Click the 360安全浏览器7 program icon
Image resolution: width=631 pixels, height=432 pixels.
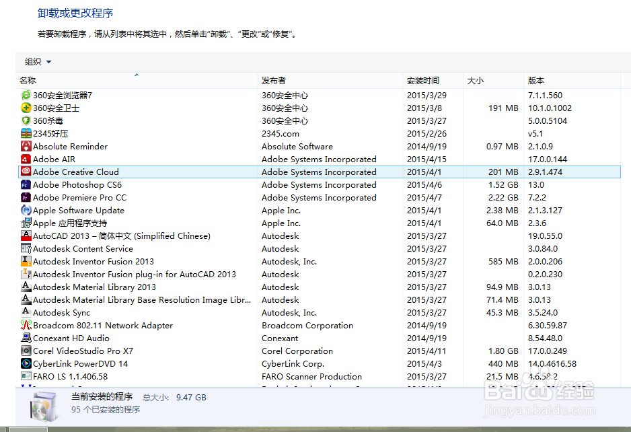point(26,95)
